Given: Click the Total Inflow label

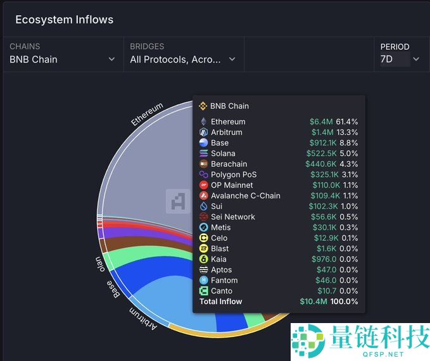Looking at the screenshot, I should pos(221,302).
